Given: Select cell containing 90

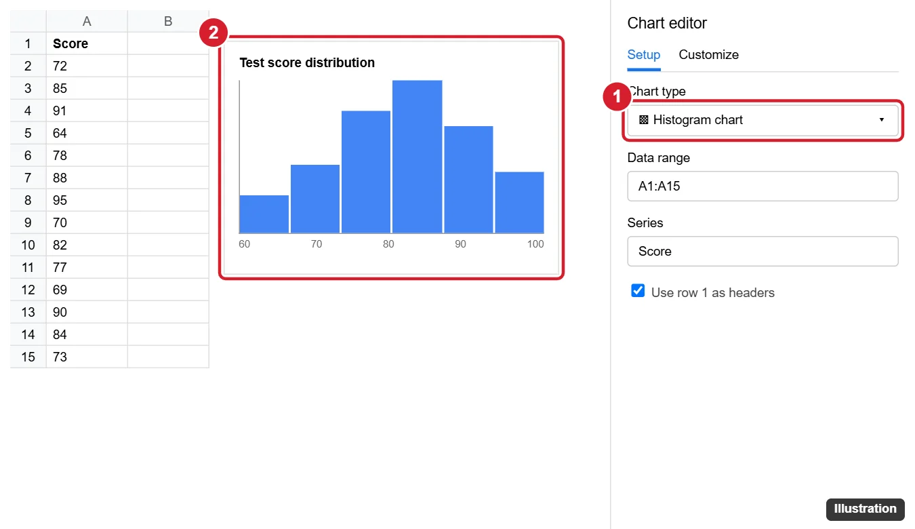Looking at the screenshot, I should pyautogui.click(x=87, y=312).
